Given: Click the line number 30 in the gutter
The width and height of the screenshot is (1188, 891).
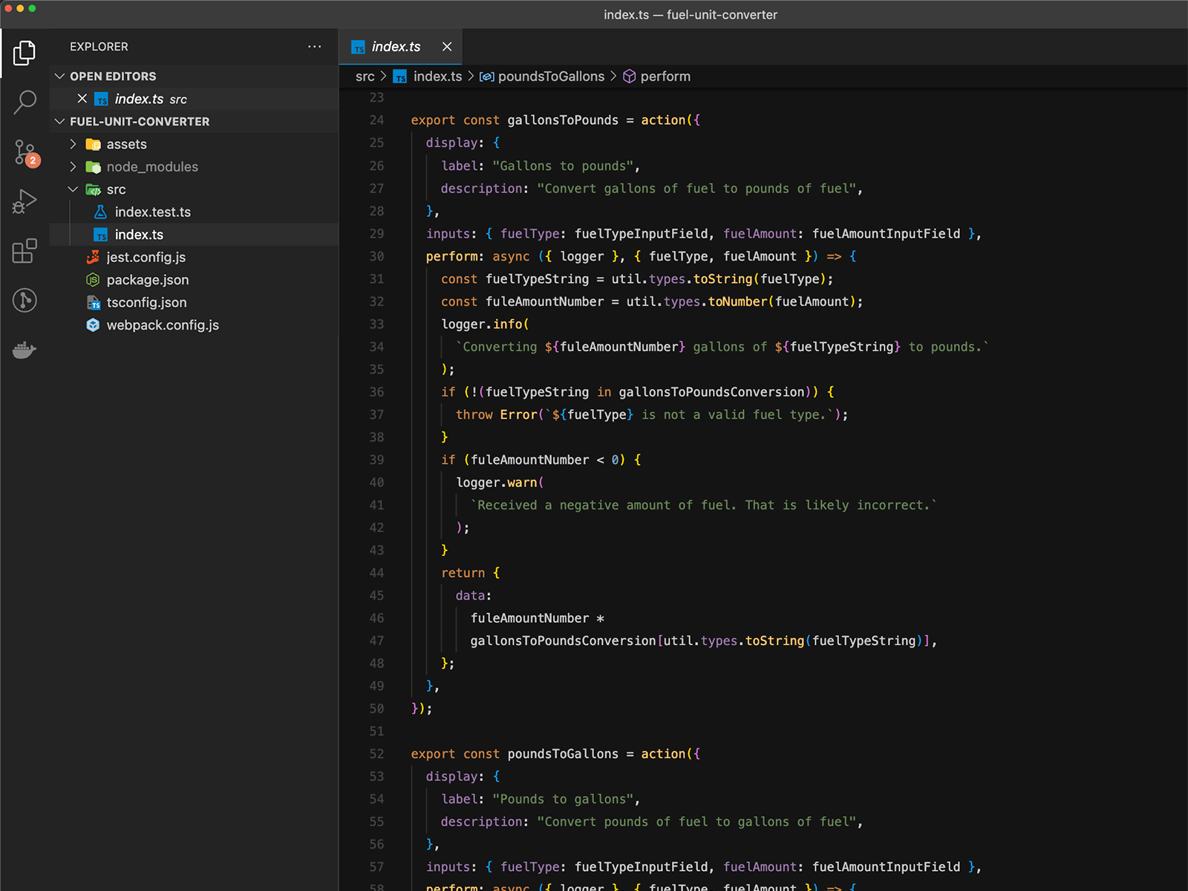Looking at the screenshot, I should point(376,256).
